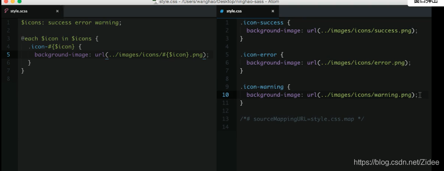Click the '.icon-#{$icon} {' line
Viewport: 444px width, 171px height.
click(x=55, y=46)
